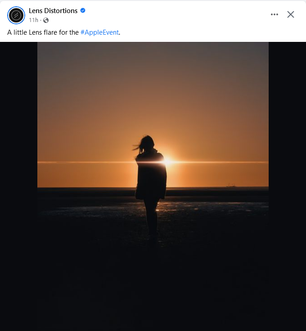Click the post caption text
306x331 pixels.
pyautogui.click(x=43, y=32)
